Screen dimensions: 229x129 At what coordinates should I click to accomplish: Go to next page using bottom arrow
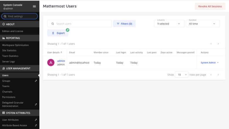tap(218, 75)
